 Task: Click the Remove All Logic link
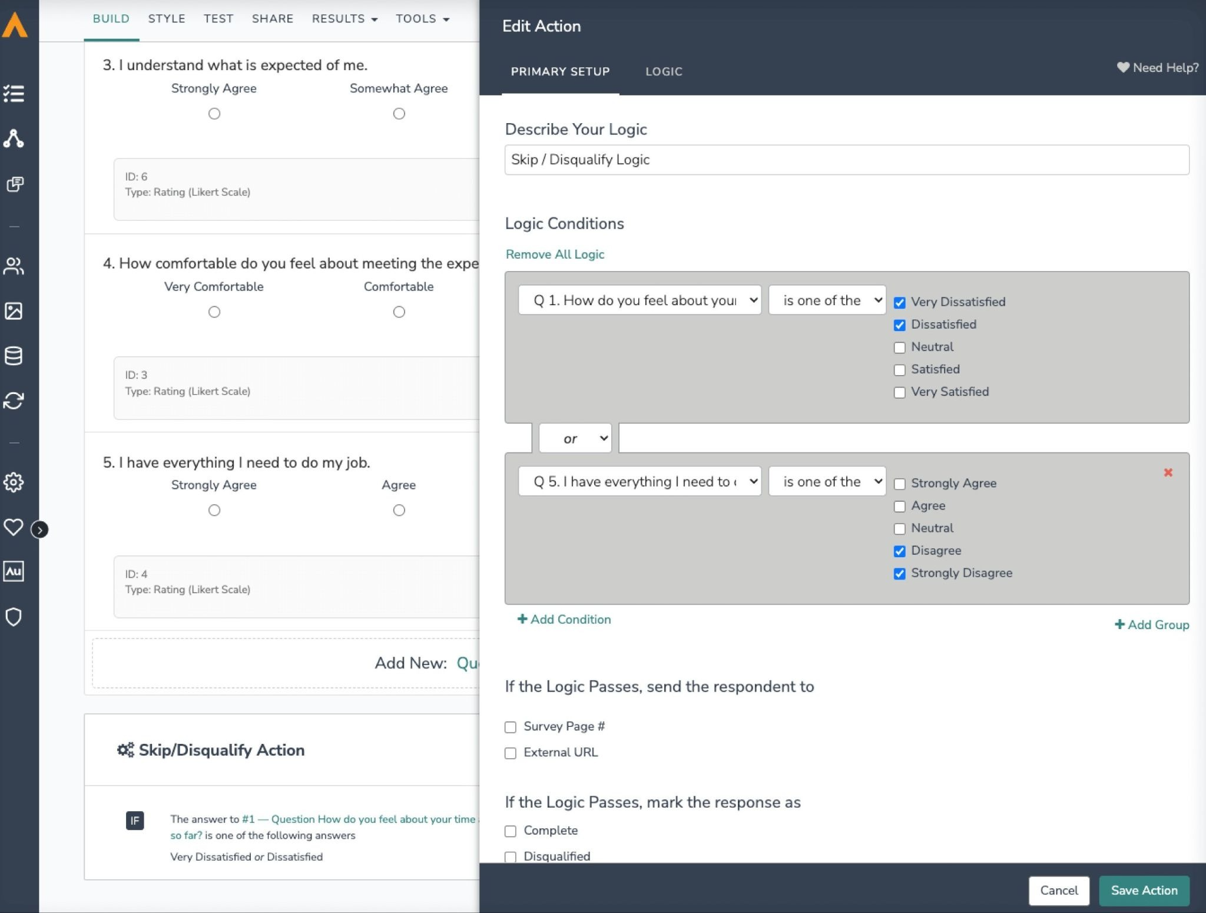[x=555, y=254]
